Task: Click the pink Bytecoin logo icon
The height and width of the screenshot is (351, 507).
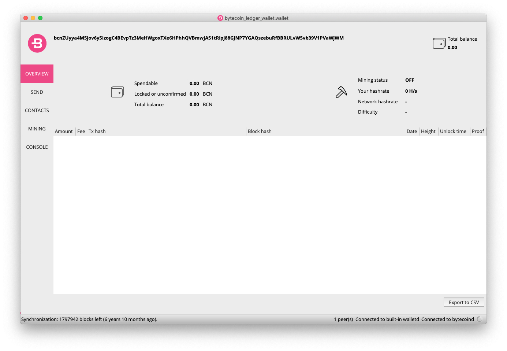Action: [x=37, y=43]
